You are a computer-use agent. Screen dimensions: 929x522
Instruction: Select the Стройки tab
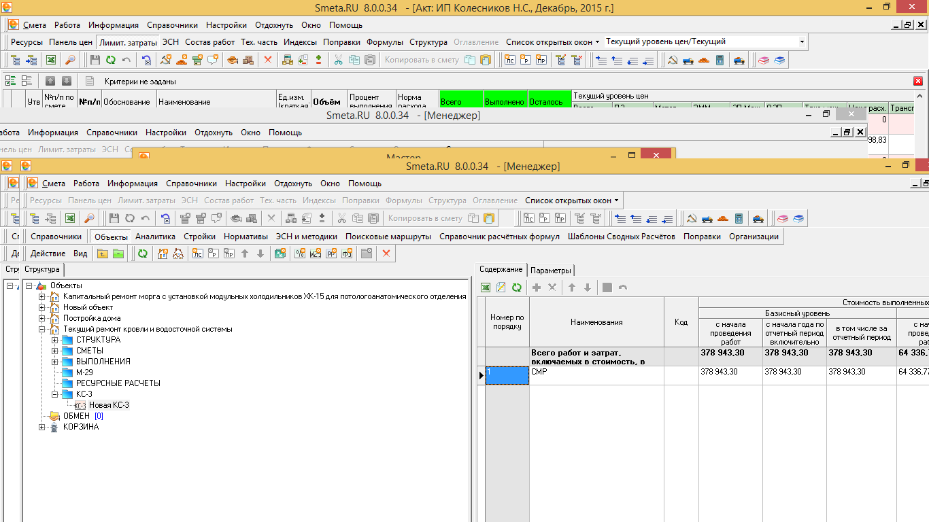point(199,237)
